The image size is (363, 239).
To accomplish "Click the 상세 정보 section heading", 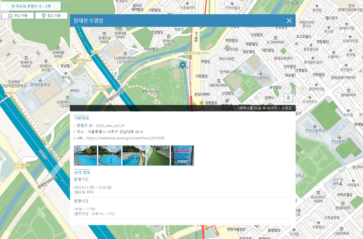I will (x=82, y=172).
